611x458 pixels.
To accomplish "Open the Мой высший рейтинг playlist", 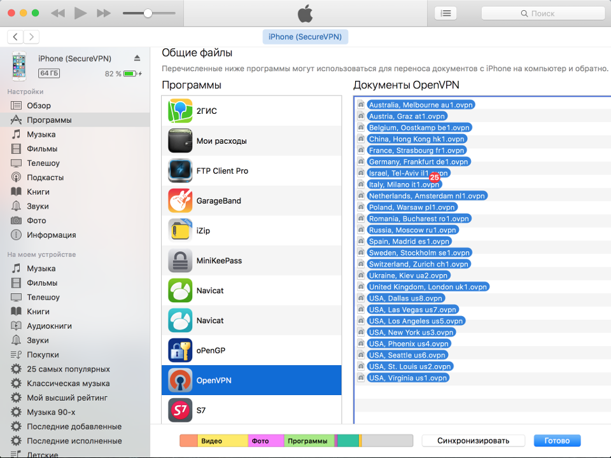I will click(75, 398).
